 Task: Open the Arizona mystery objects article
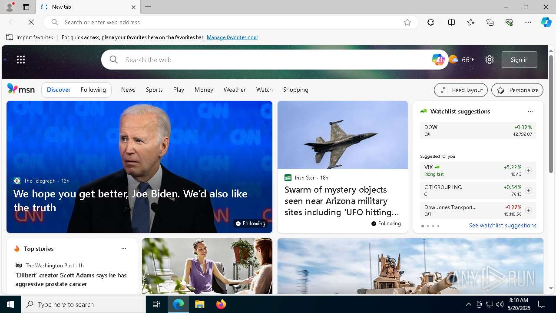pos(341,201)
